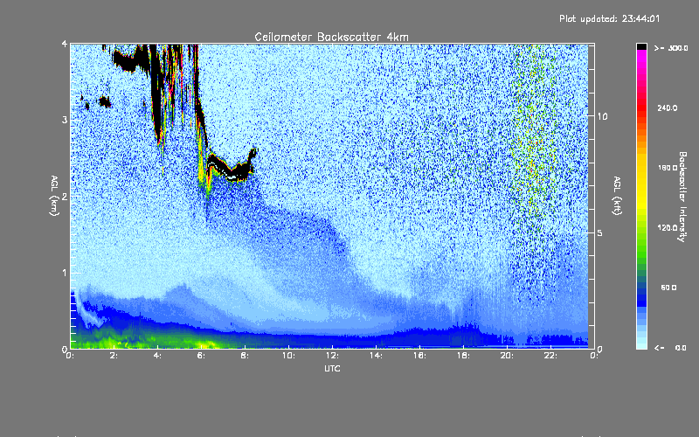Click the "10:" tick on the UTC axis
Viewport: 699px width, 437px height.
coord(288,356)
